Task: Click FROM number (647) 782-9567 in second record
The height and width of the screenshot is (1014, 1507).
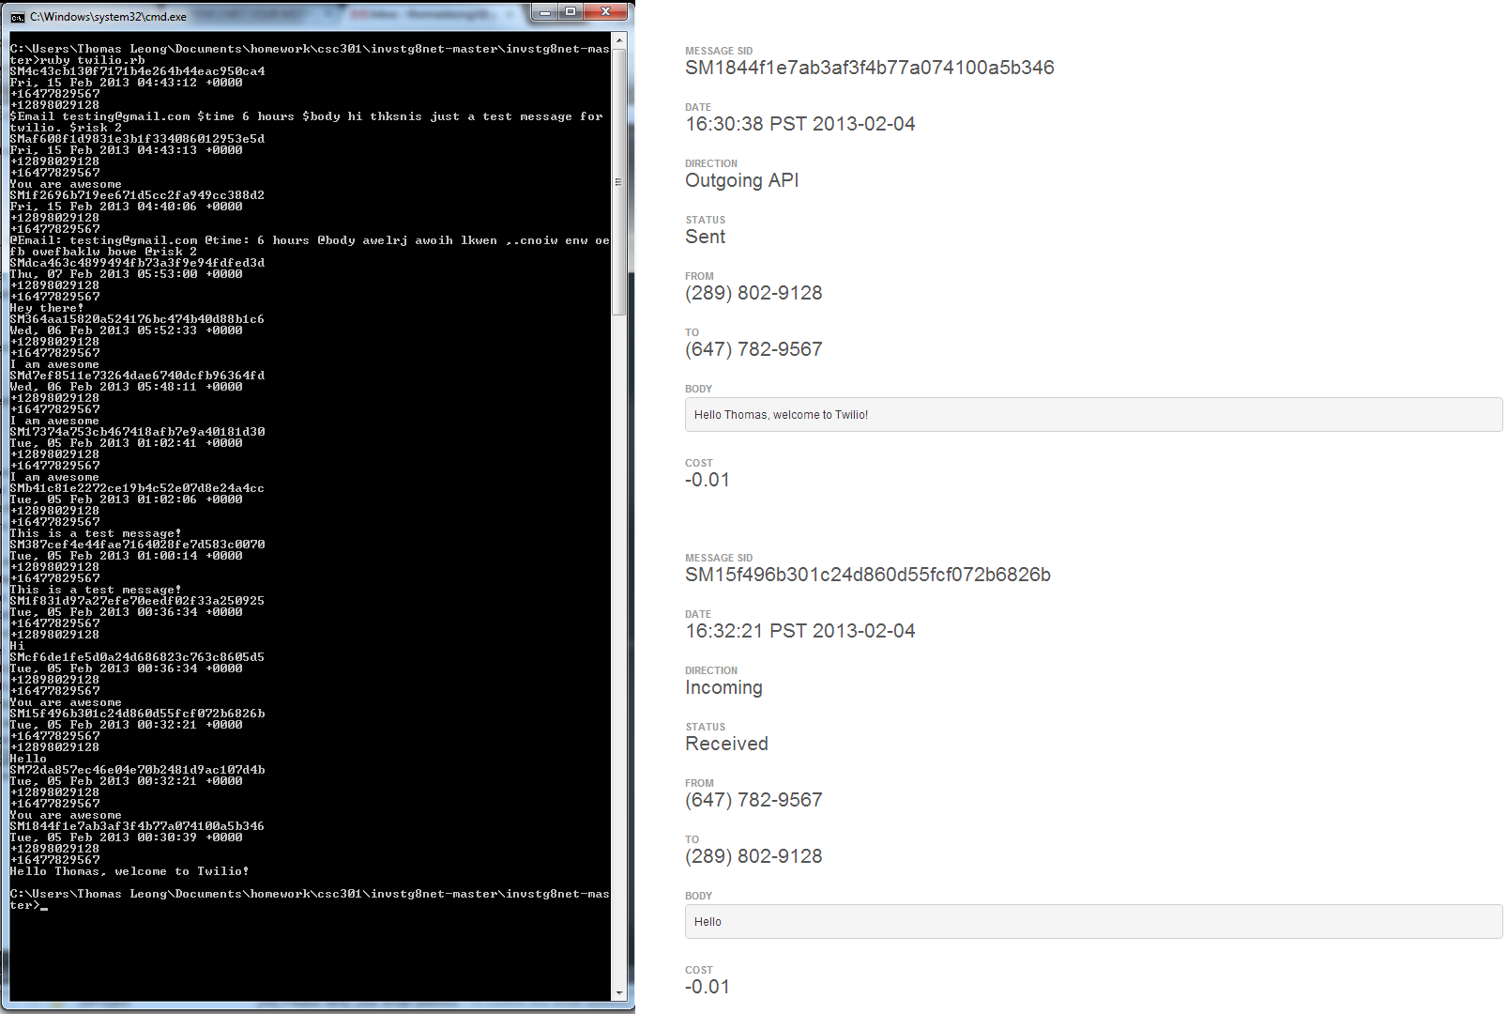Action: pyautogui.click(x=753, y=800)
